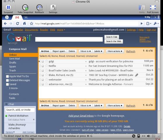Open the top More actions dropdown
Image resolution: width=163 pixels, height=140 pixels.
tap(115, 51)
